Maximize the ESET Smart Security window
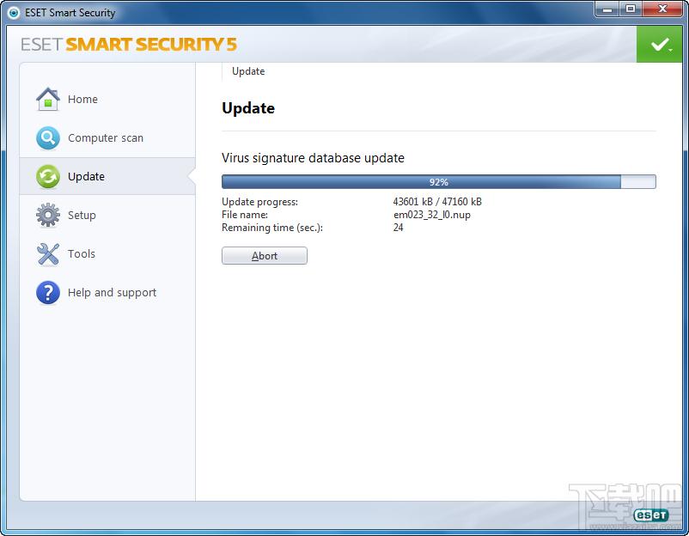 coord(631,9)
